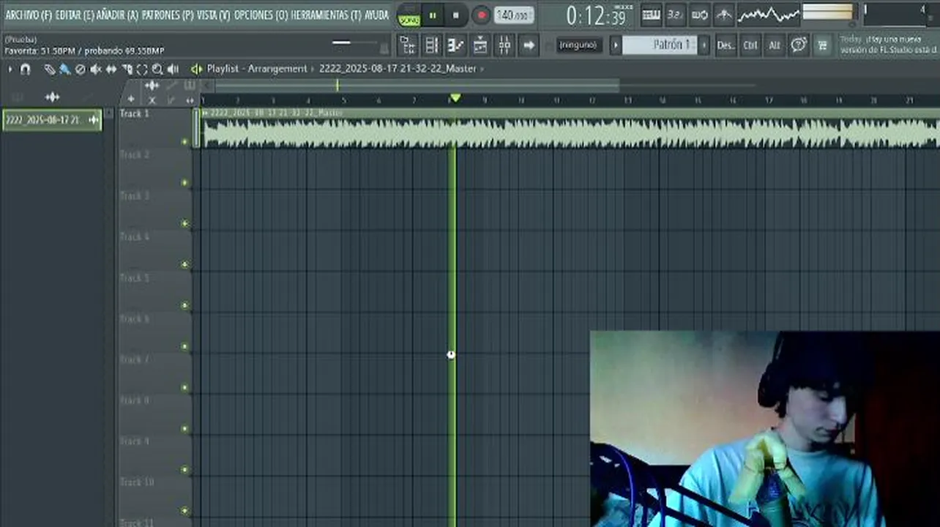Open the PATRONES menu
Viewport: 940px width, 527px height.
(x=168, y=15)
